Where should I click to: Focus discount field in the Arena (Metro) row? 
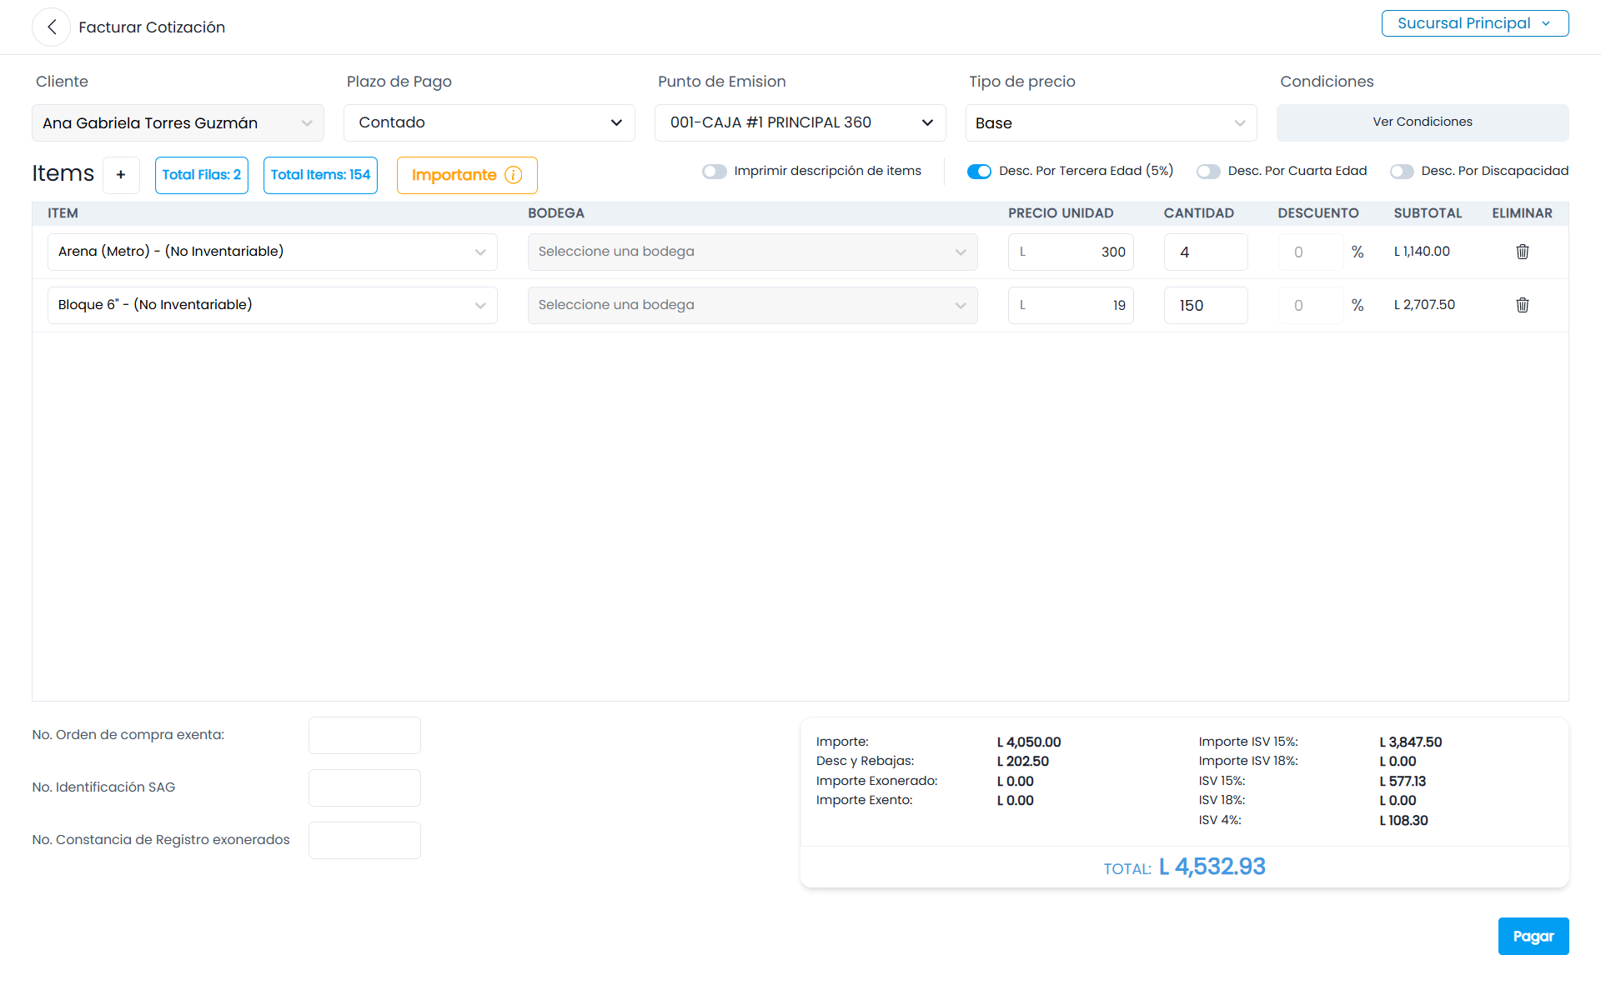click(x=1311, y=252)
